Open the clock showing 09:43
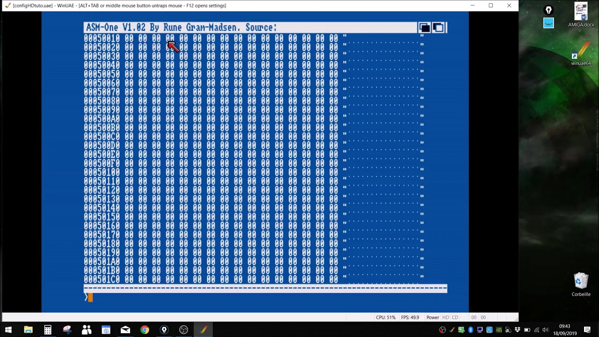 pos(564,330)
